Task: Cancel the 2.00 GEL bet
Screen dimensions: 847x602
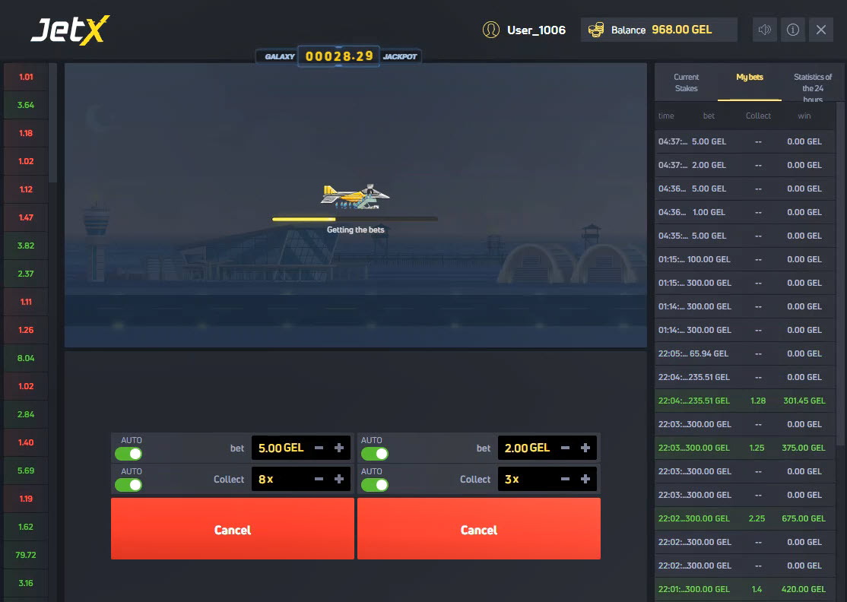Action: [479, 529]
